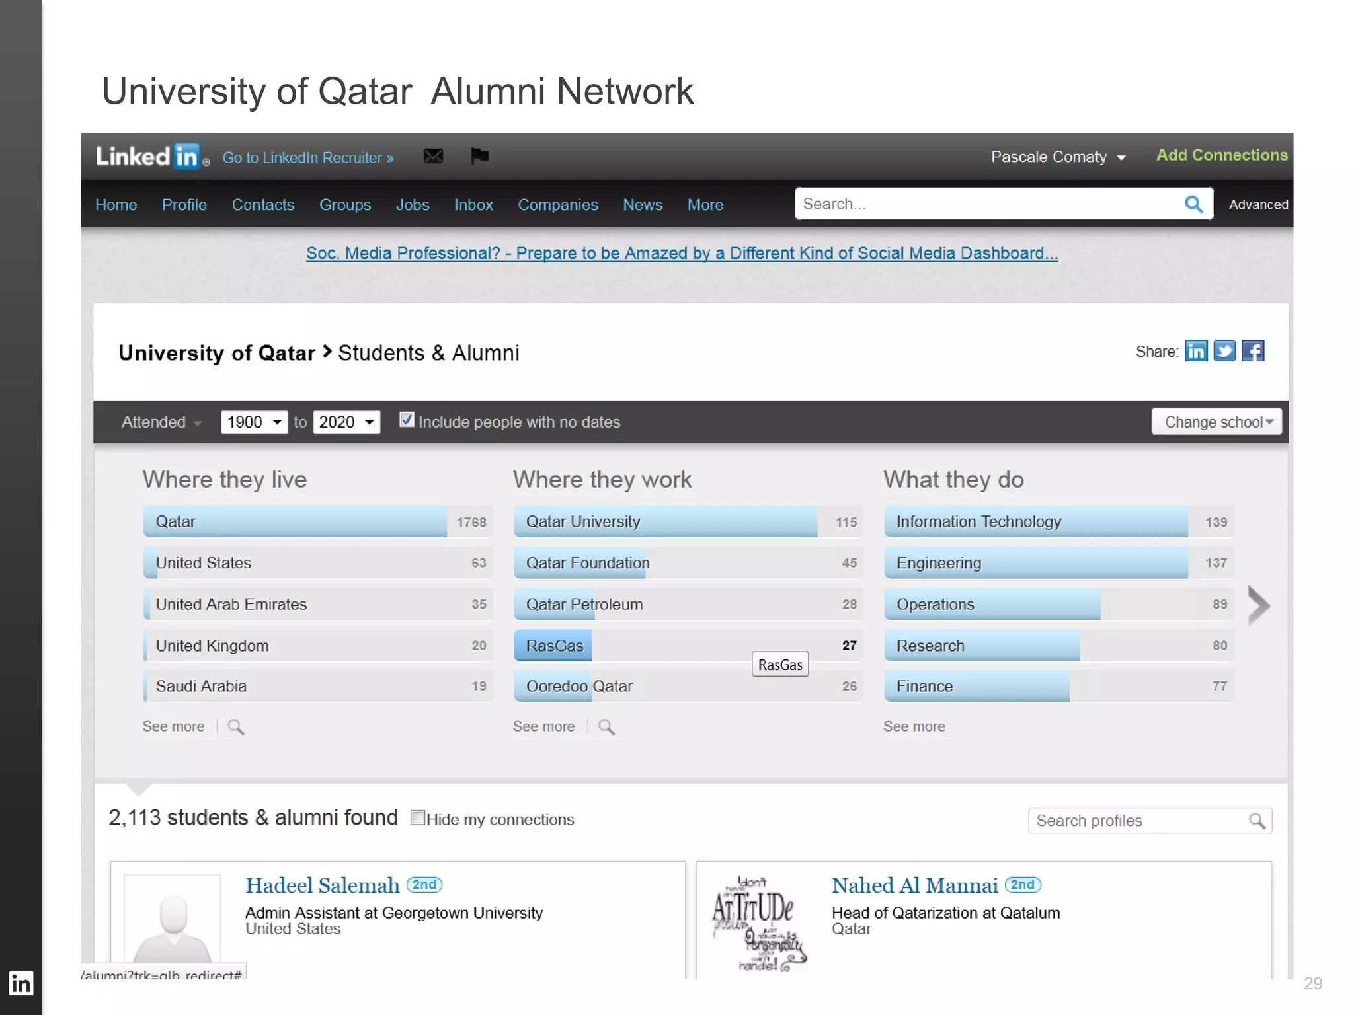Screen dimensions: 1354x1015
Task: Open the Soc. Media Professional ad link
Action: [682, 253]
